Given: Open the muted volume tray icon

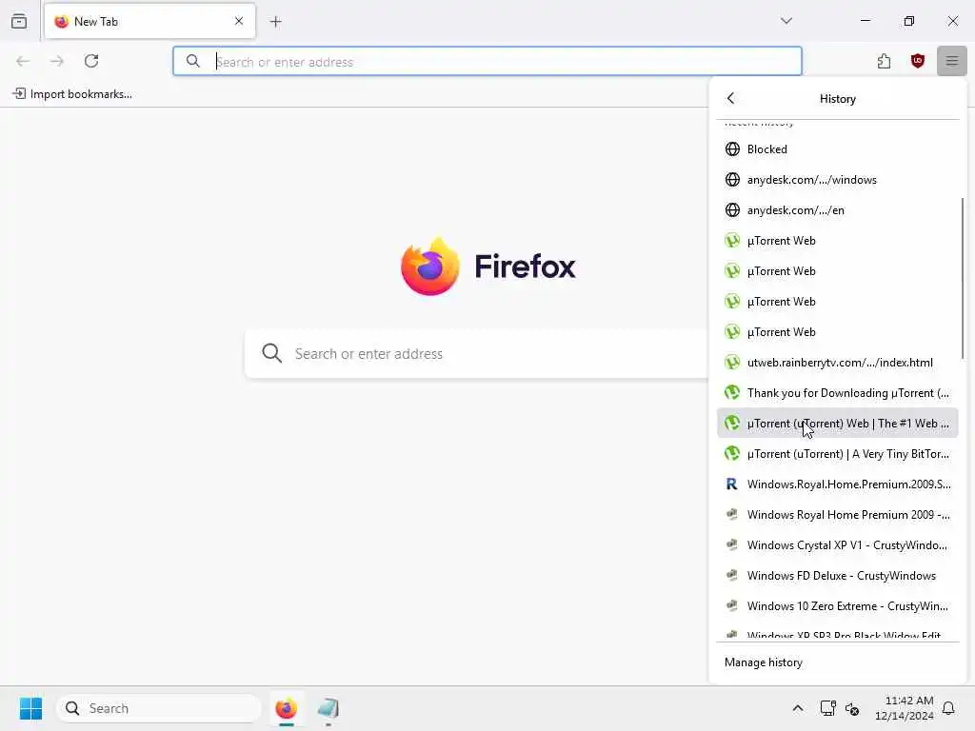Looking at the screenshot, I should [852, 708].
